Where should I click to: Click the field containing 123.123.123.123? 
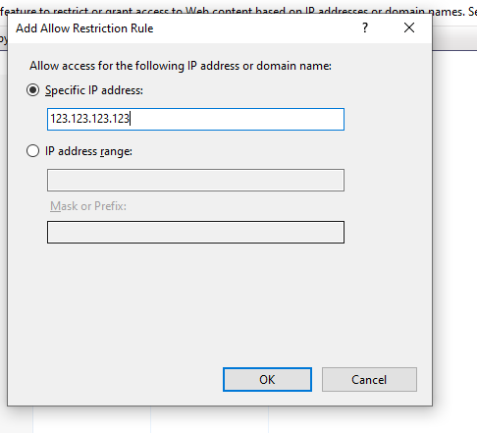[195, 119]
